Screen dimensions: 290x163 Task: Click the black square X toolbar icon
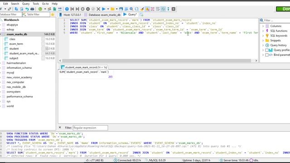click(174, 9)
